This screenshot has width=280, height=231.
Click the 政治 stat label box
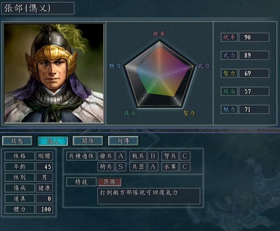[x=229, y=91]
